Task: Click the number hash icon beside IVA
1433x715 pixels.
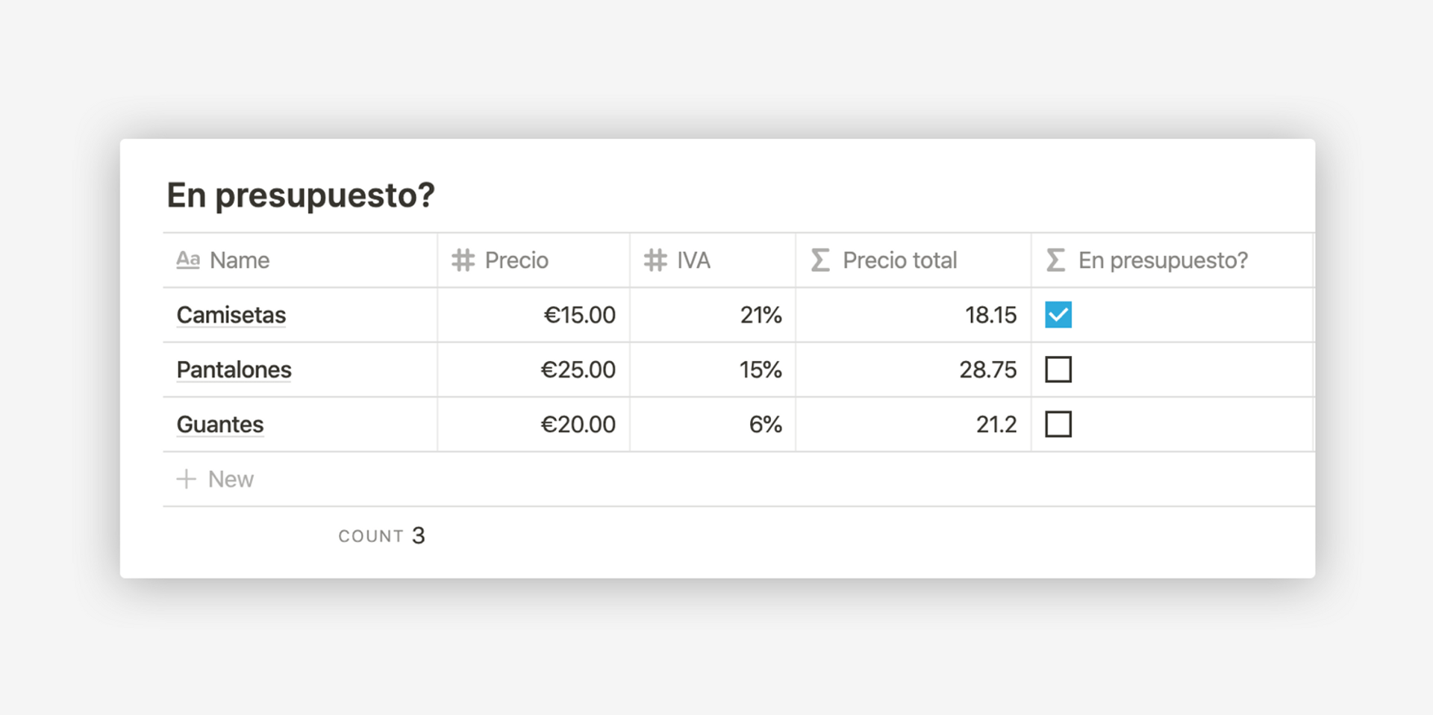Action: pos(655,260)
